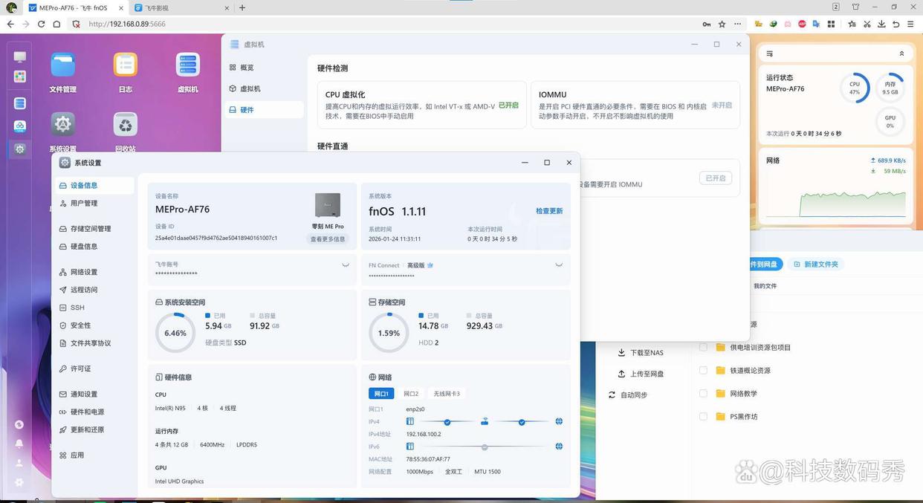Click the red ABP extension icon
This screenshot has height=503, width=923.
tap(802, 24)
